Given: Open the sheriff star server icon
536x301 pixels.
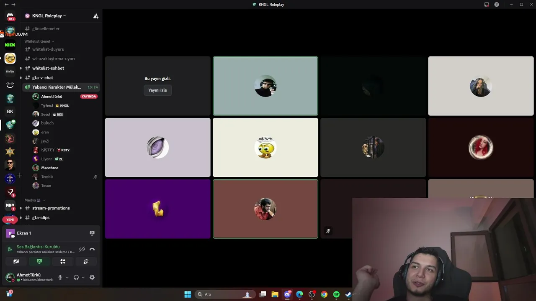Looking at the screenshot, I should tap(10, 152).
